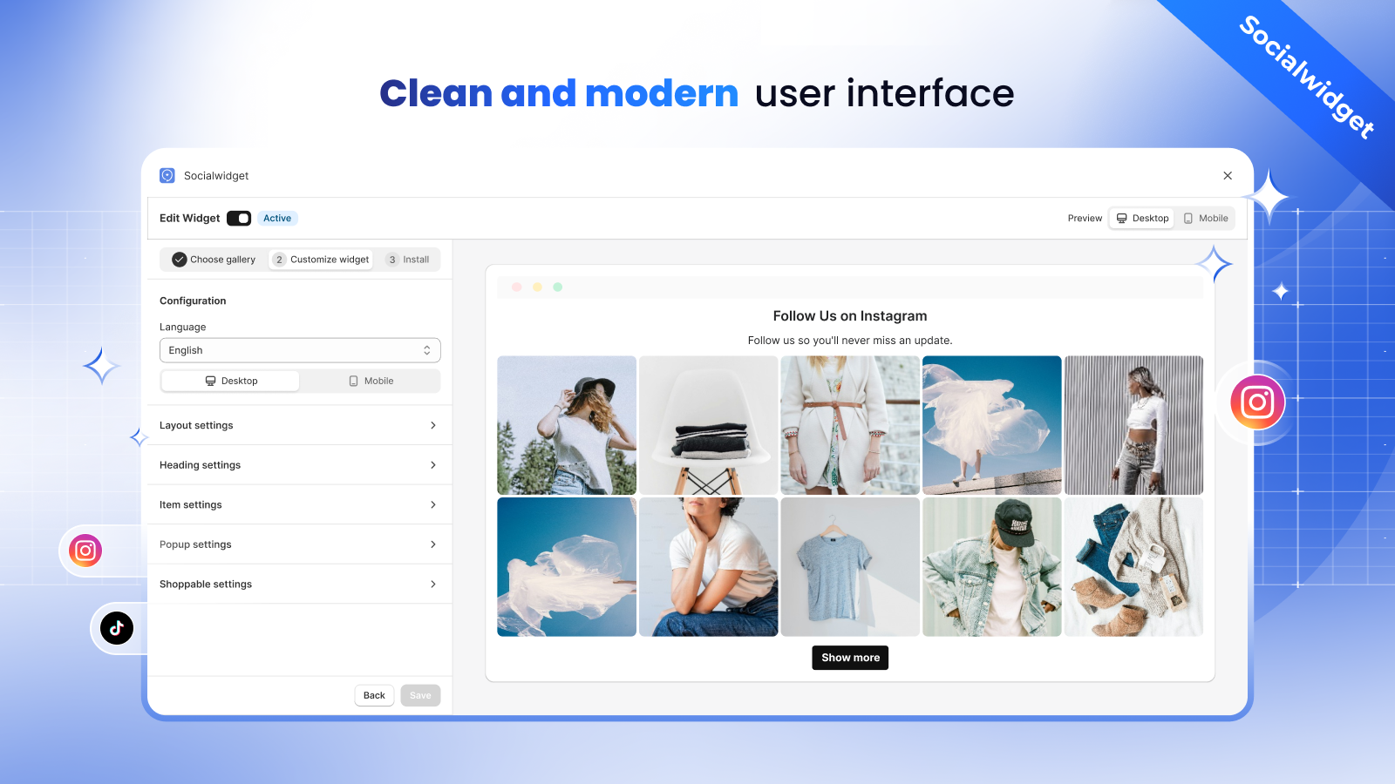Open the Language dropdown set to English

[300, 350]
